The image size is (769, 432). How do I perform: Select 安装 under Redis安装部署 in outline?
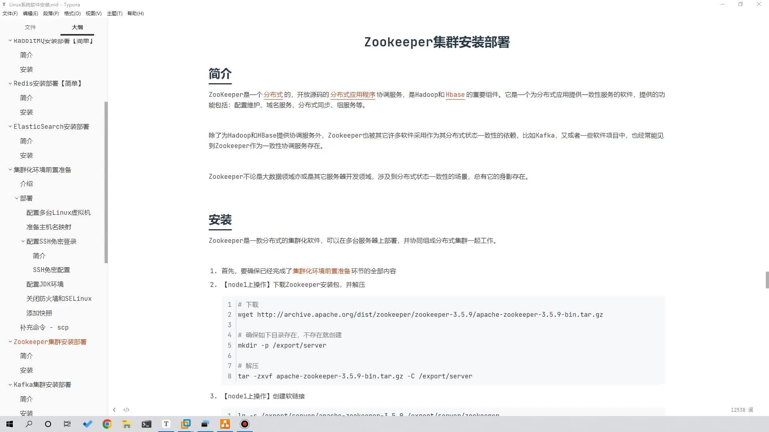point(26,112)
